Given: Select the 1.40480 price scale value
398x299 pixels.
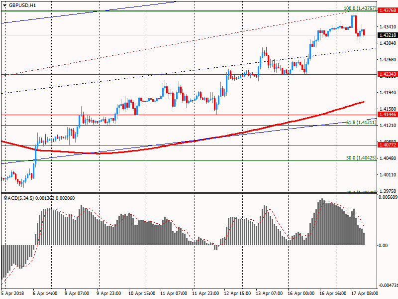Looking at the screenshot, I should [x=388, y=158].
